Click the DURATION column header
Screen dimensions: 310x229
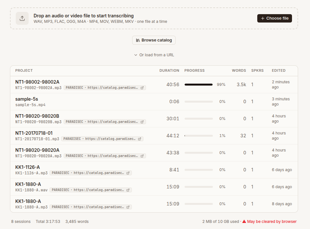(169, 71)
